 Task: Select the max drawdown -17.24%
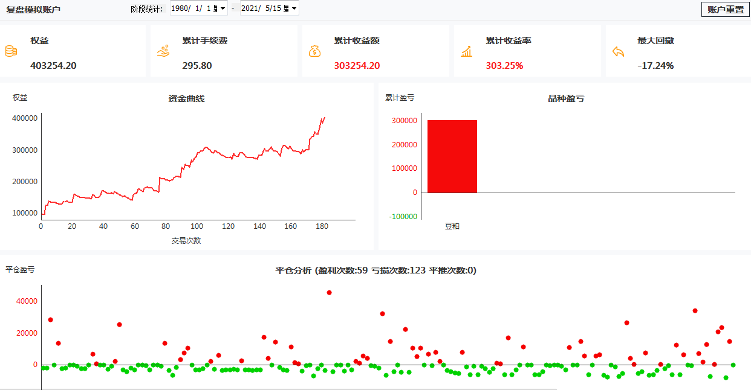tap(655, 65)
